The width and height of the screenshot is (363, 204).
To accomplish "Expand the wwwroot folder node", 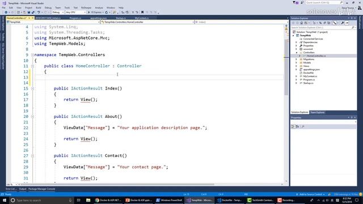I will 296,49.
